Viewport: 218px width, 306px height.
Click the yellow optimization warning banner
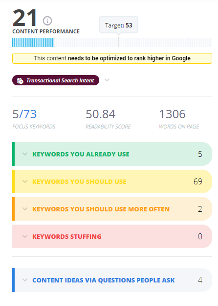112,58
